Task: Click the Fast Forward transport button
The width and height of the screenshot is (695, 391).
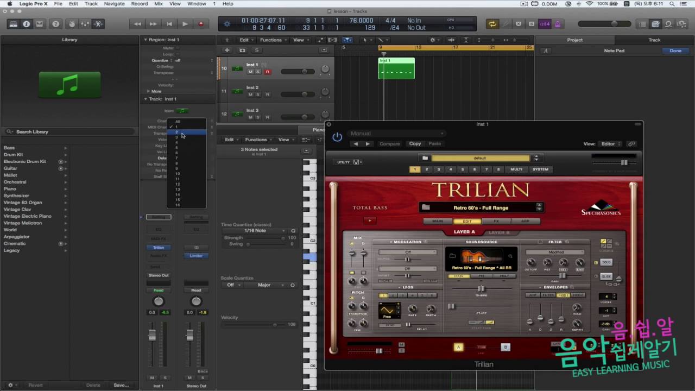Action: 153,24
